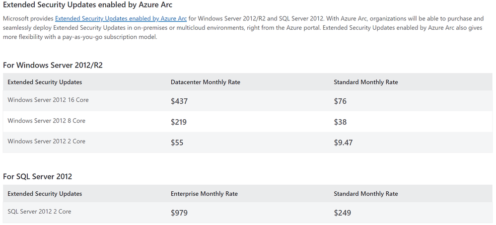Click the $55 Datacenter rate value
Viewport: 496px width, 225px height.
(177, 143)
